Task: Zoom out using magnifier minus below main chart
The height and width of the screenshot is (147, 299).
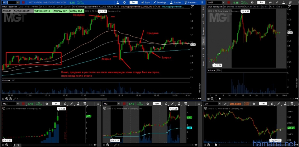Action: 11,99
